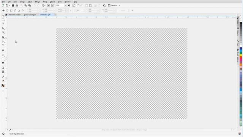Pick the orange swatch in color palette
Image resolution: width=243 pixels, height=137 pixels.
(x=241, y=64)
